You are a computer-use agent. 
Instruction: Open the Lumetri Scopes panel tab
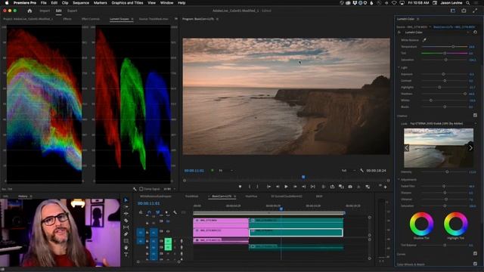(119, 19)
